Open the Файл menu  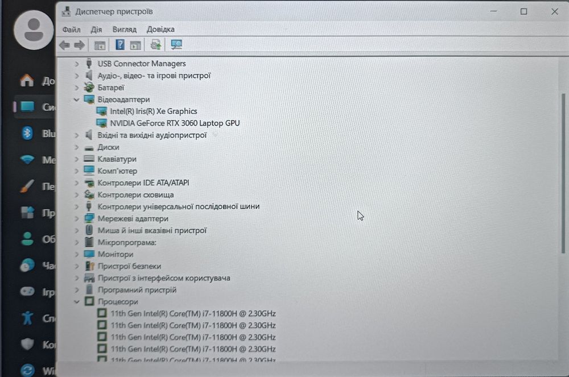pyautogui.click(x=72, y=30)
